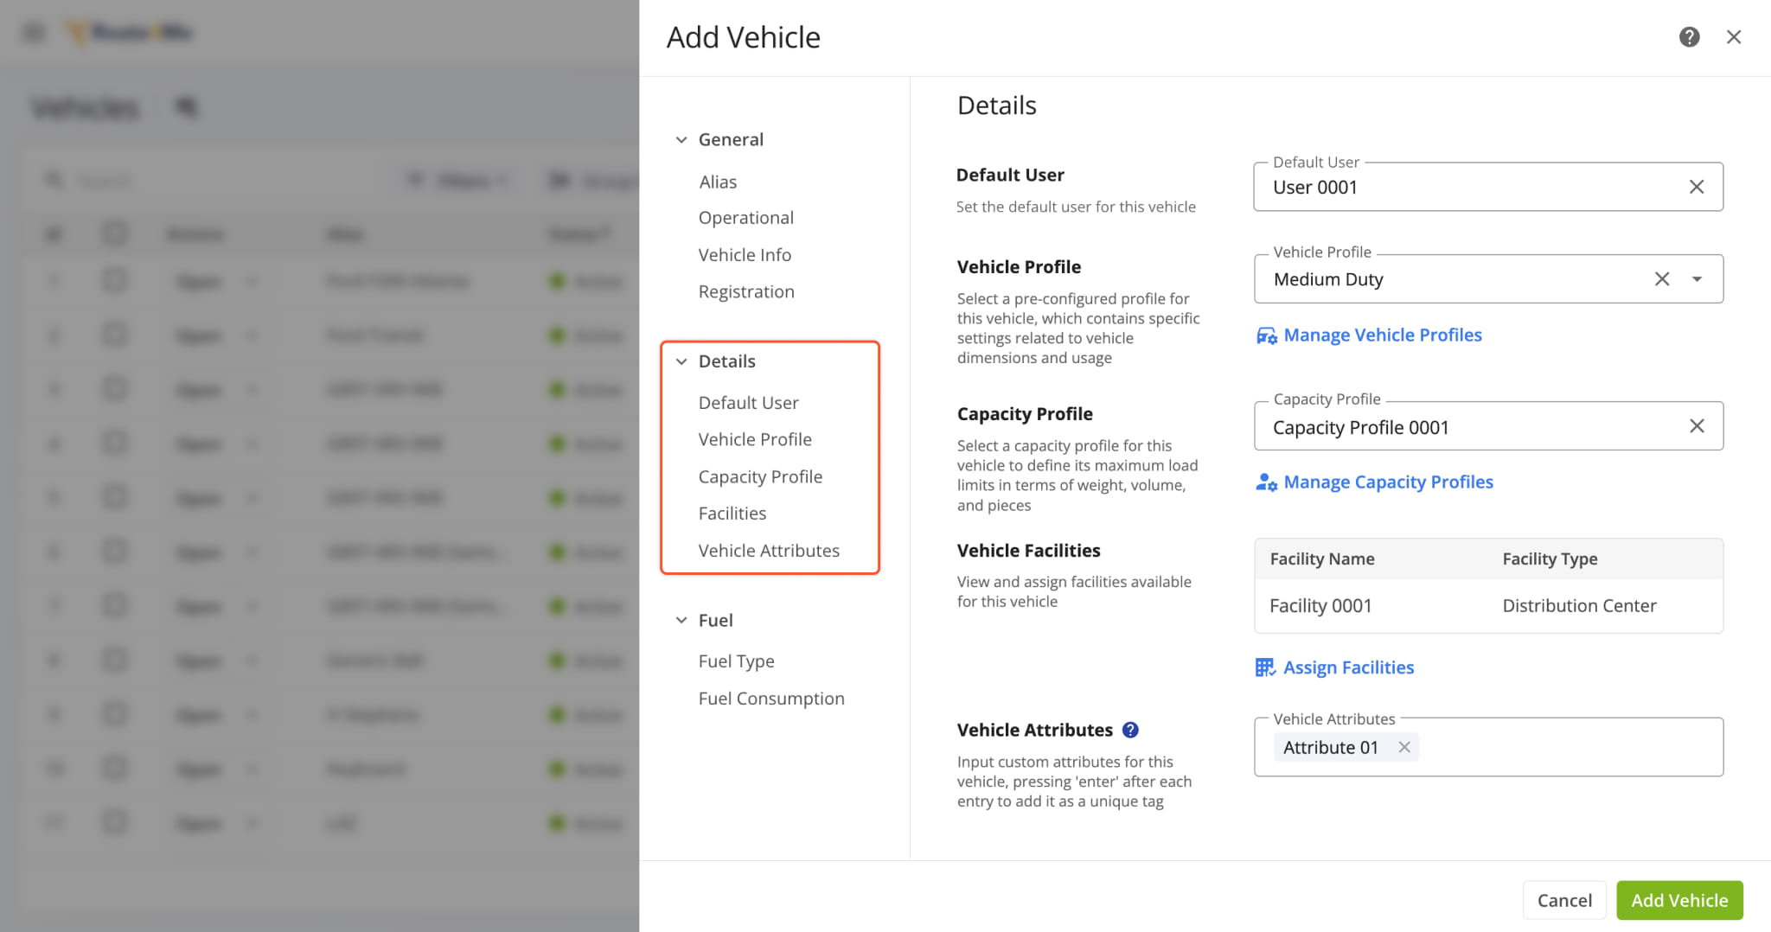Clear the Default User field value

1696,187
